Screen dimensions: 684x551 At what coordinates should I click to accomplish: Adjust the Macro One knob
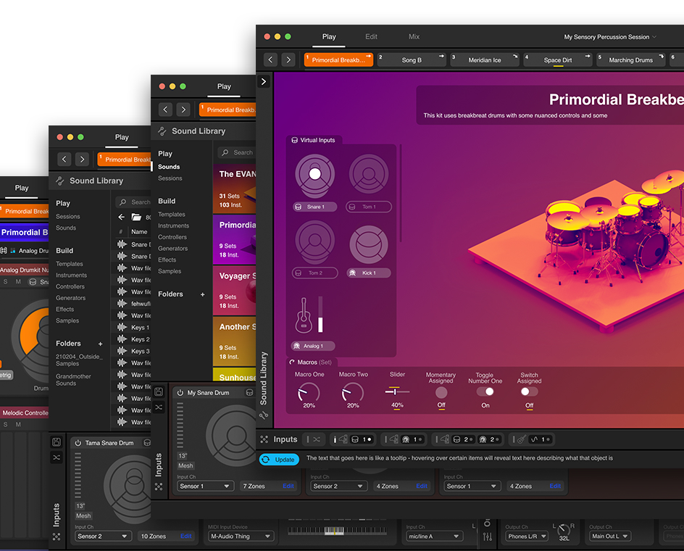309,392
